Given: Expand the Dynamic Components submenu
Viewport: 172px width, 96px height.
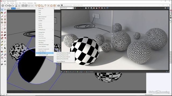Looking at the screenshot, I should click(45, 49).
